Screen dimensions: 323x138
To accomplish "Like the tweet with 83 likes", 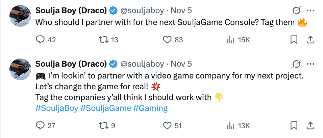I will click(x=168, y=40).
